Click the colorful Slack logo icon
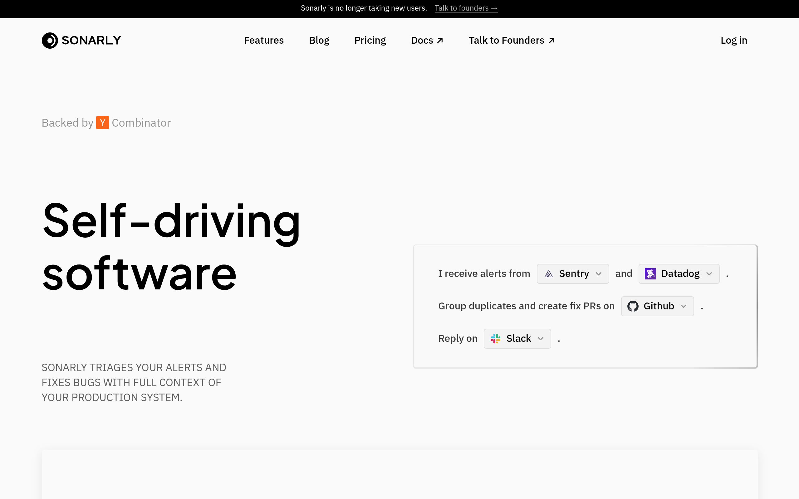799x499 pixels. (x=495, y=338)
